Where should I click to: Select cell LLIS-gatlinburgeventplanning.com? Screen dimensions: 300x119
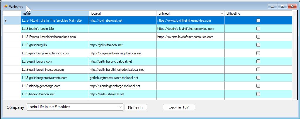pos(55,53)
